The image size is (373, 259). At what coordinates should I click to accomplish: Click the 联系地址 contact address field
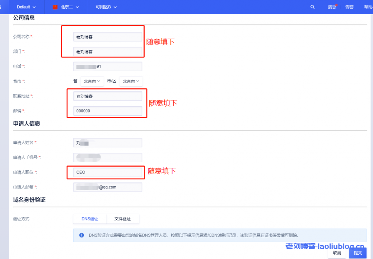click(x=107, y=96)
